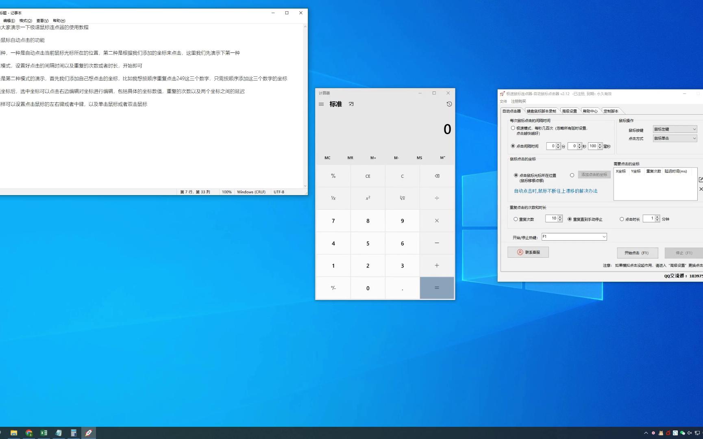Select the radio beside 添加点击的坐标
This screenshot has width=703, height=439.
572,175
